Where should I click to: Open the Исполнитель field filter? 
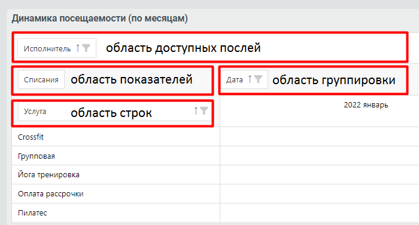86,48
